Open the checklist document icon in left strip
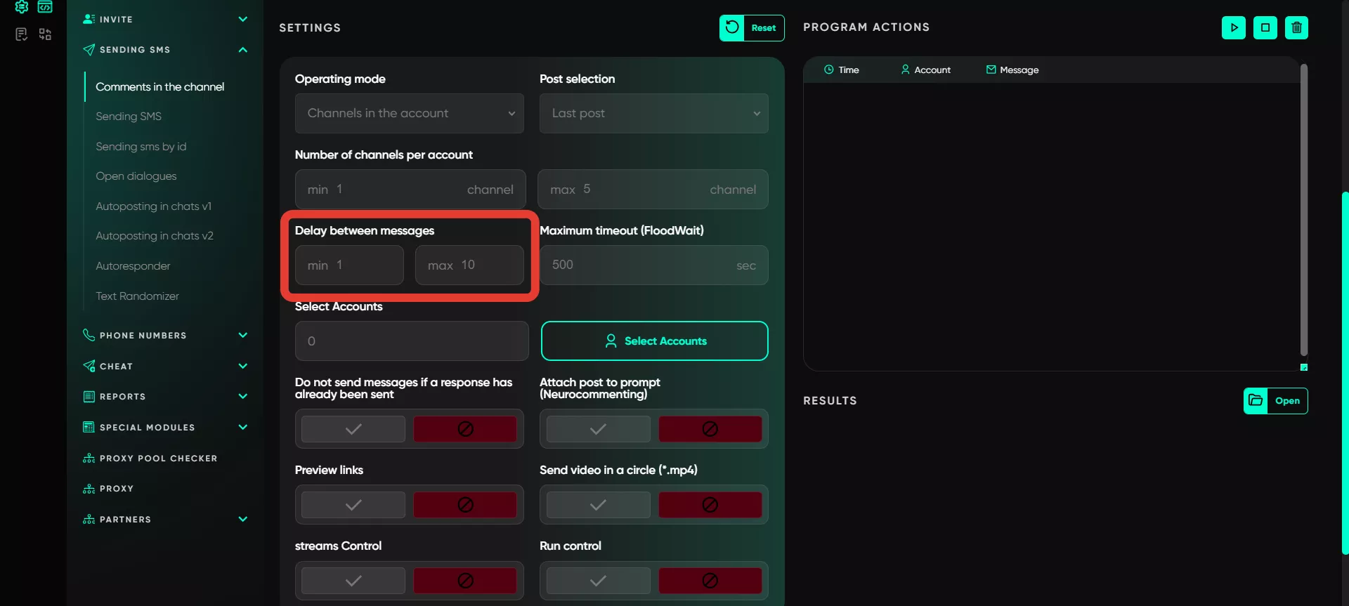 22,34
